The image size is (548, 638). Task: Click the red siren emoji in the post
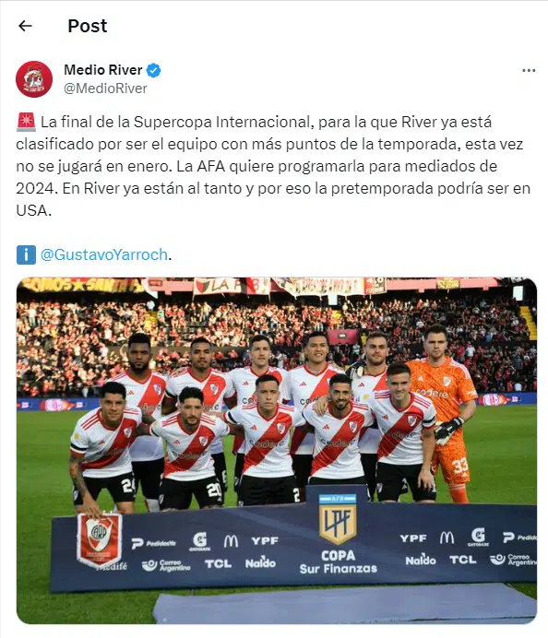coord(26,122)
